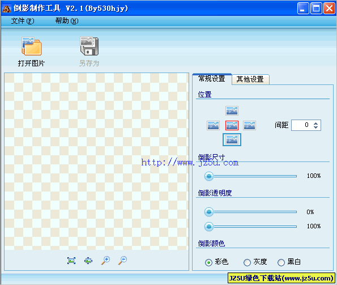Click the 打开图片 text label
The width and height of the screenshot is (337, 285).
click(x=31, y=63)
